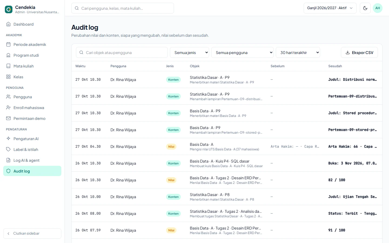Image resolution: width=389 pixels, height=243 pixels.
Task: Open Label & istilah settings
Action: [x=32, y=149]
